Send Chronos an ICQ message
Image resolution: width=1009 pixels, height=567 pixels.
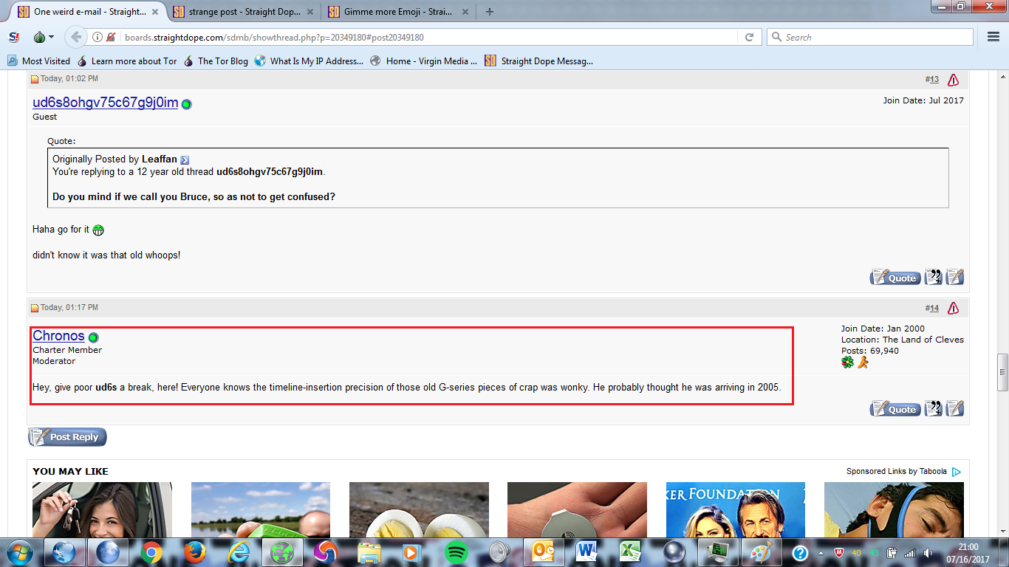(847, 362)
